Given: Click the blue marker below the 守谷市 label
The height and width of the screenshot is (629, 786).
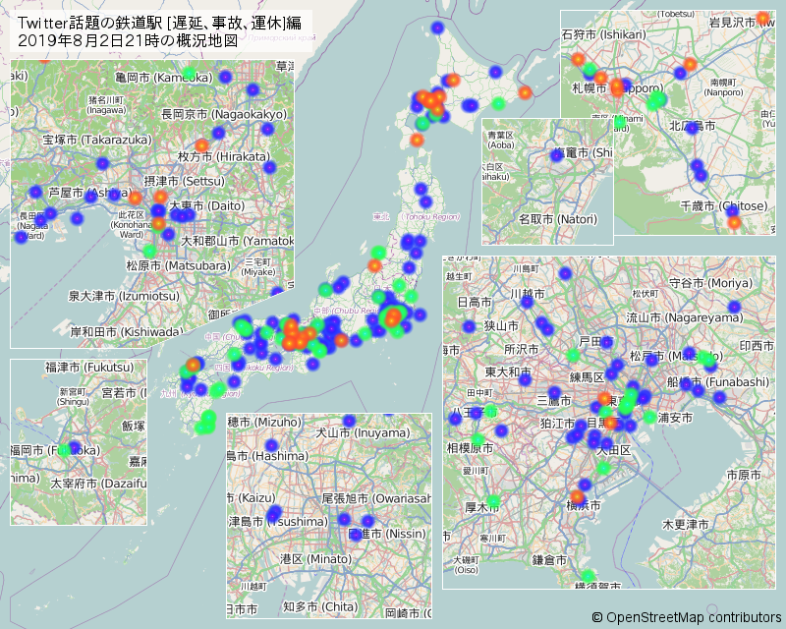Looking at the screenshot, I should pos(734,307).
